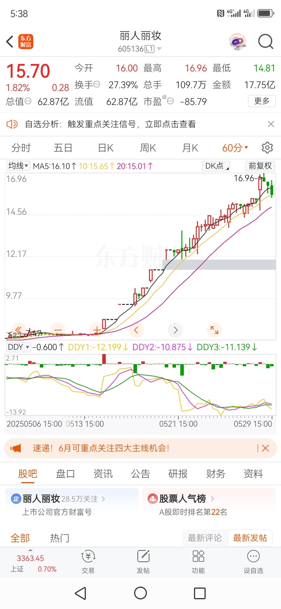The image size is (281, 609).
Task: Select 最新发帖 sort option
Action: point(250,538)
